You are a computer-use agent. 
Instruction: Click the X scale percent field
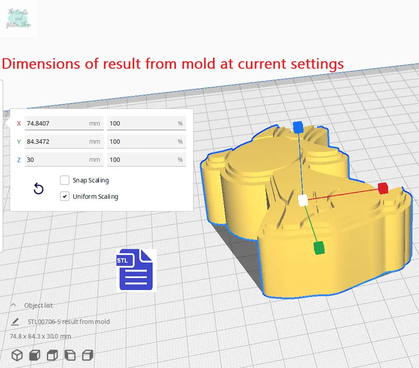click(141, 123)
